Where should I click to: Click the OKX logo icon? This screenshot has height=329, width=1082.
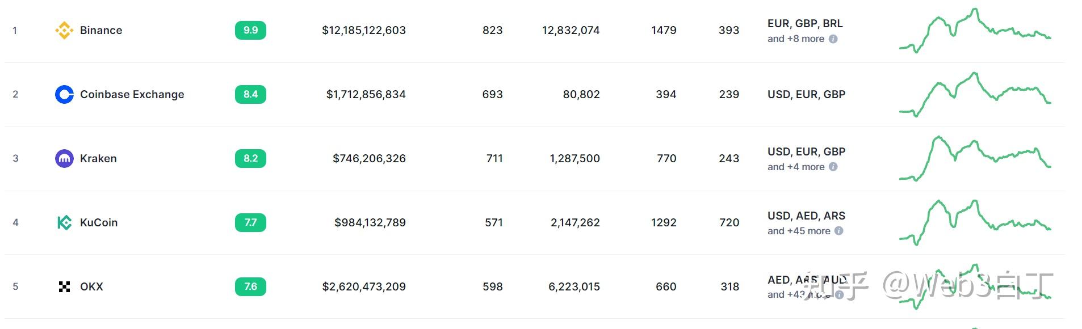pos(64,286)
